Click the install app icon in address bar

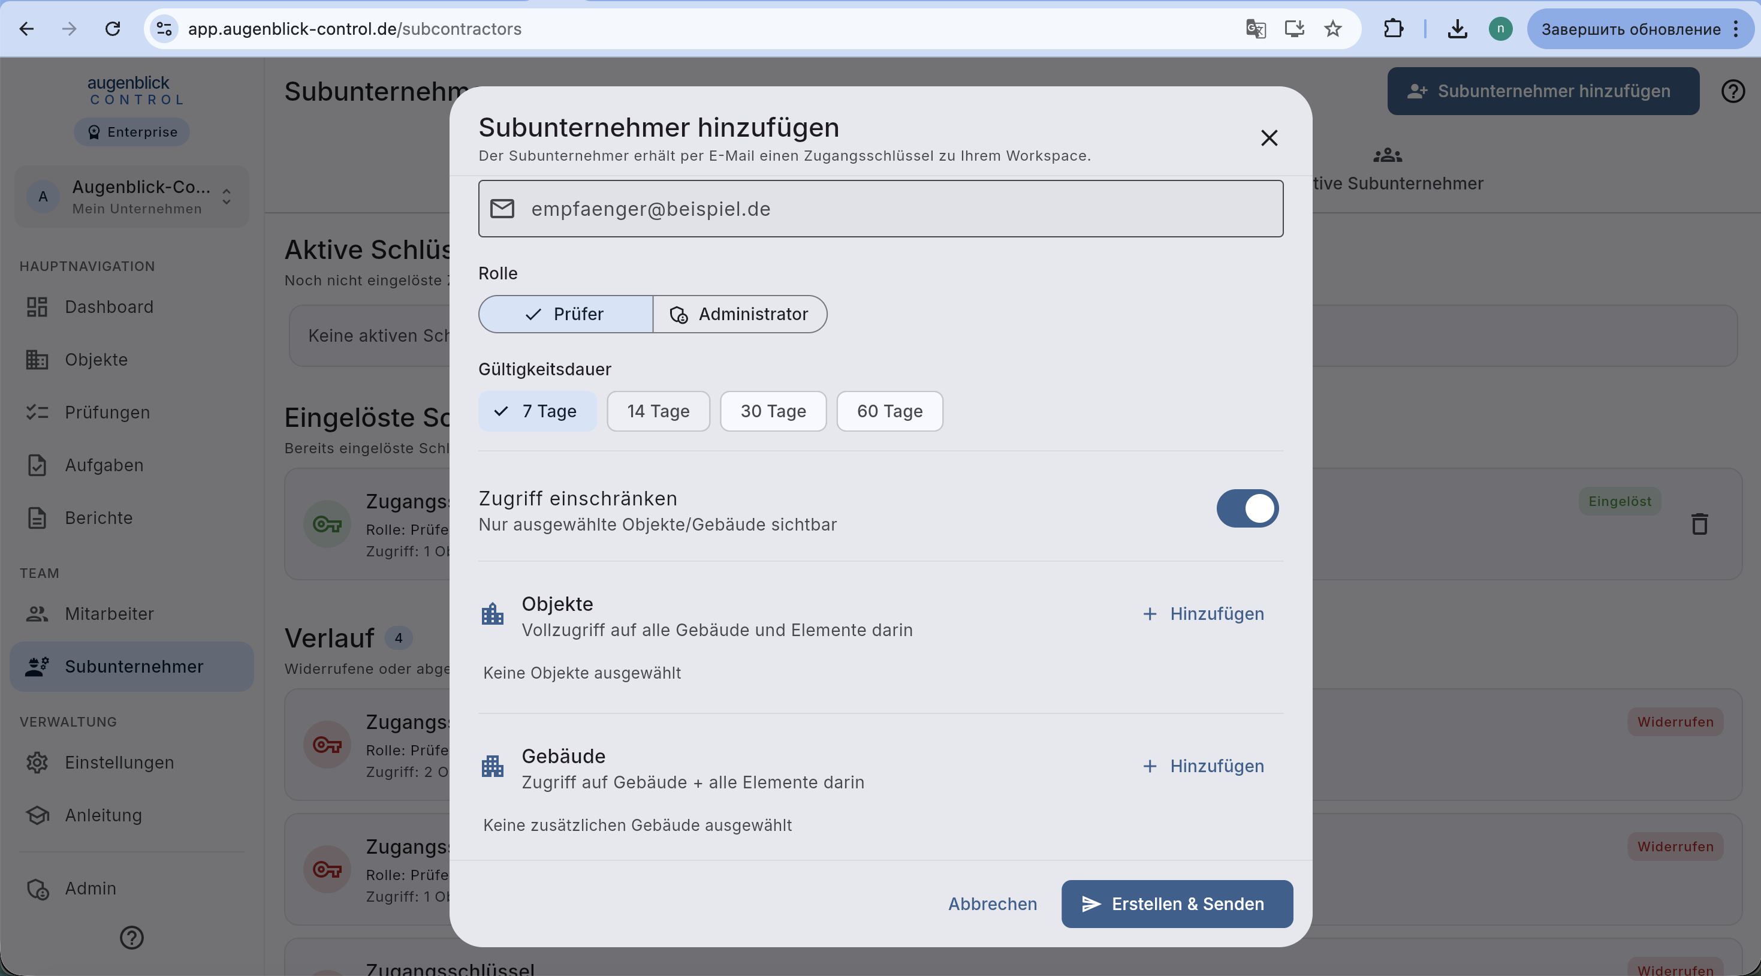1294,29
